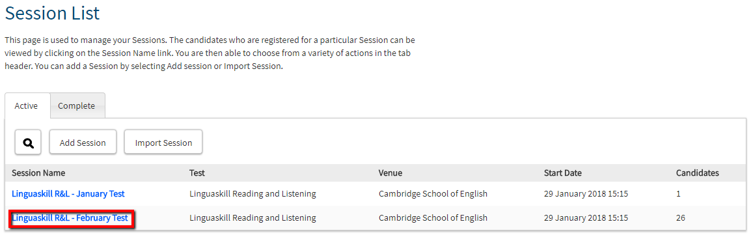The image size is (751, 237).
Task: Click the Test column header
Action: (x=197, y=173)
